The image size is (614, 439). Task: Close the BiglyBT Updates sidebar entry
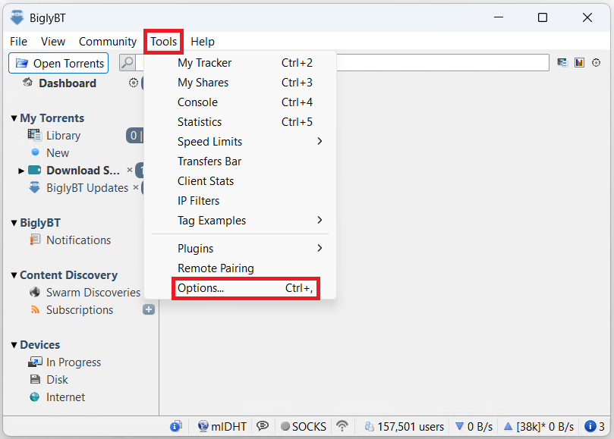click(136, 187)
